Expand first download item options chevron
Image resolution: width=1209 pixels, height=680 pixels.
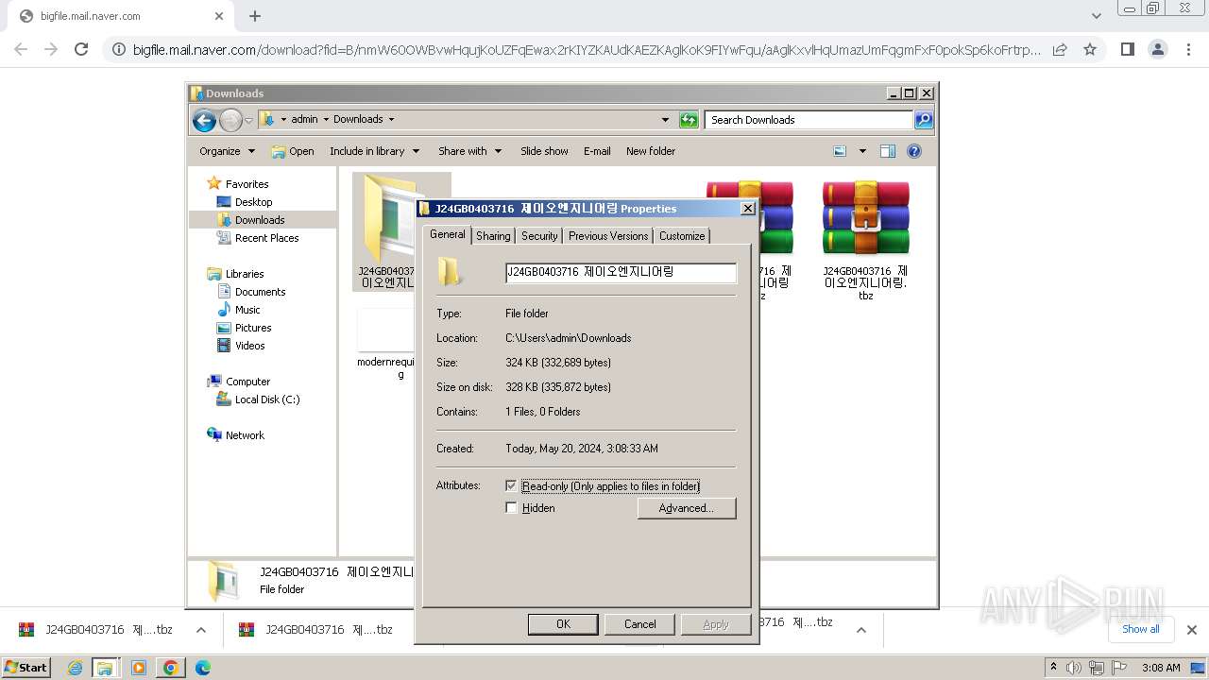pyautogui.click(x=201, y=630)
